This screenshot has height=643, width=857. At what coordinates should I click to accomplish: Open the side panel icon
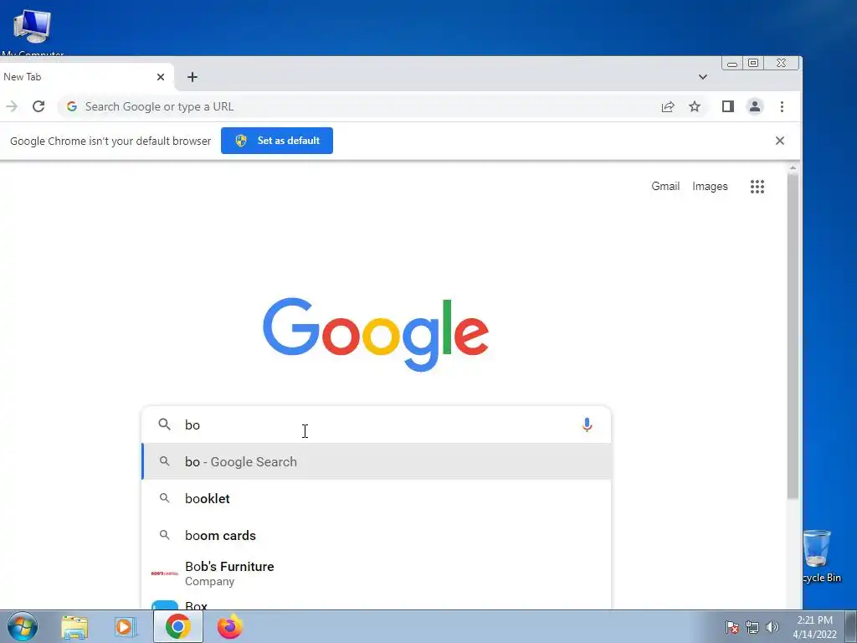pyautogui.click(x=727, y=106)
